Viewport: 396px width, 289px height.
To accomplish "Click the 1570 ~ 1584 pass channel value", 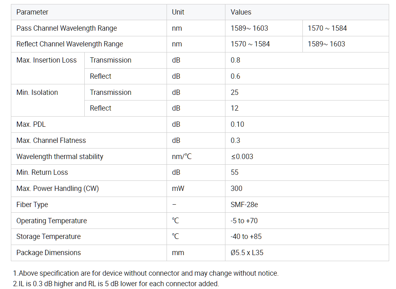I will [327, 28].
